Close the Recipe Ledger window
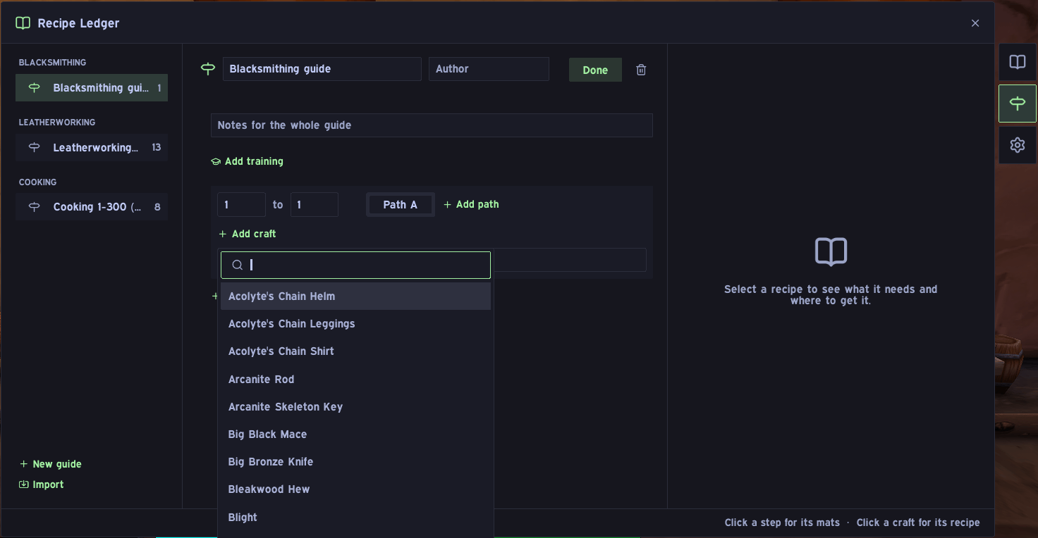1038x538 pixels. coord(975,23)
